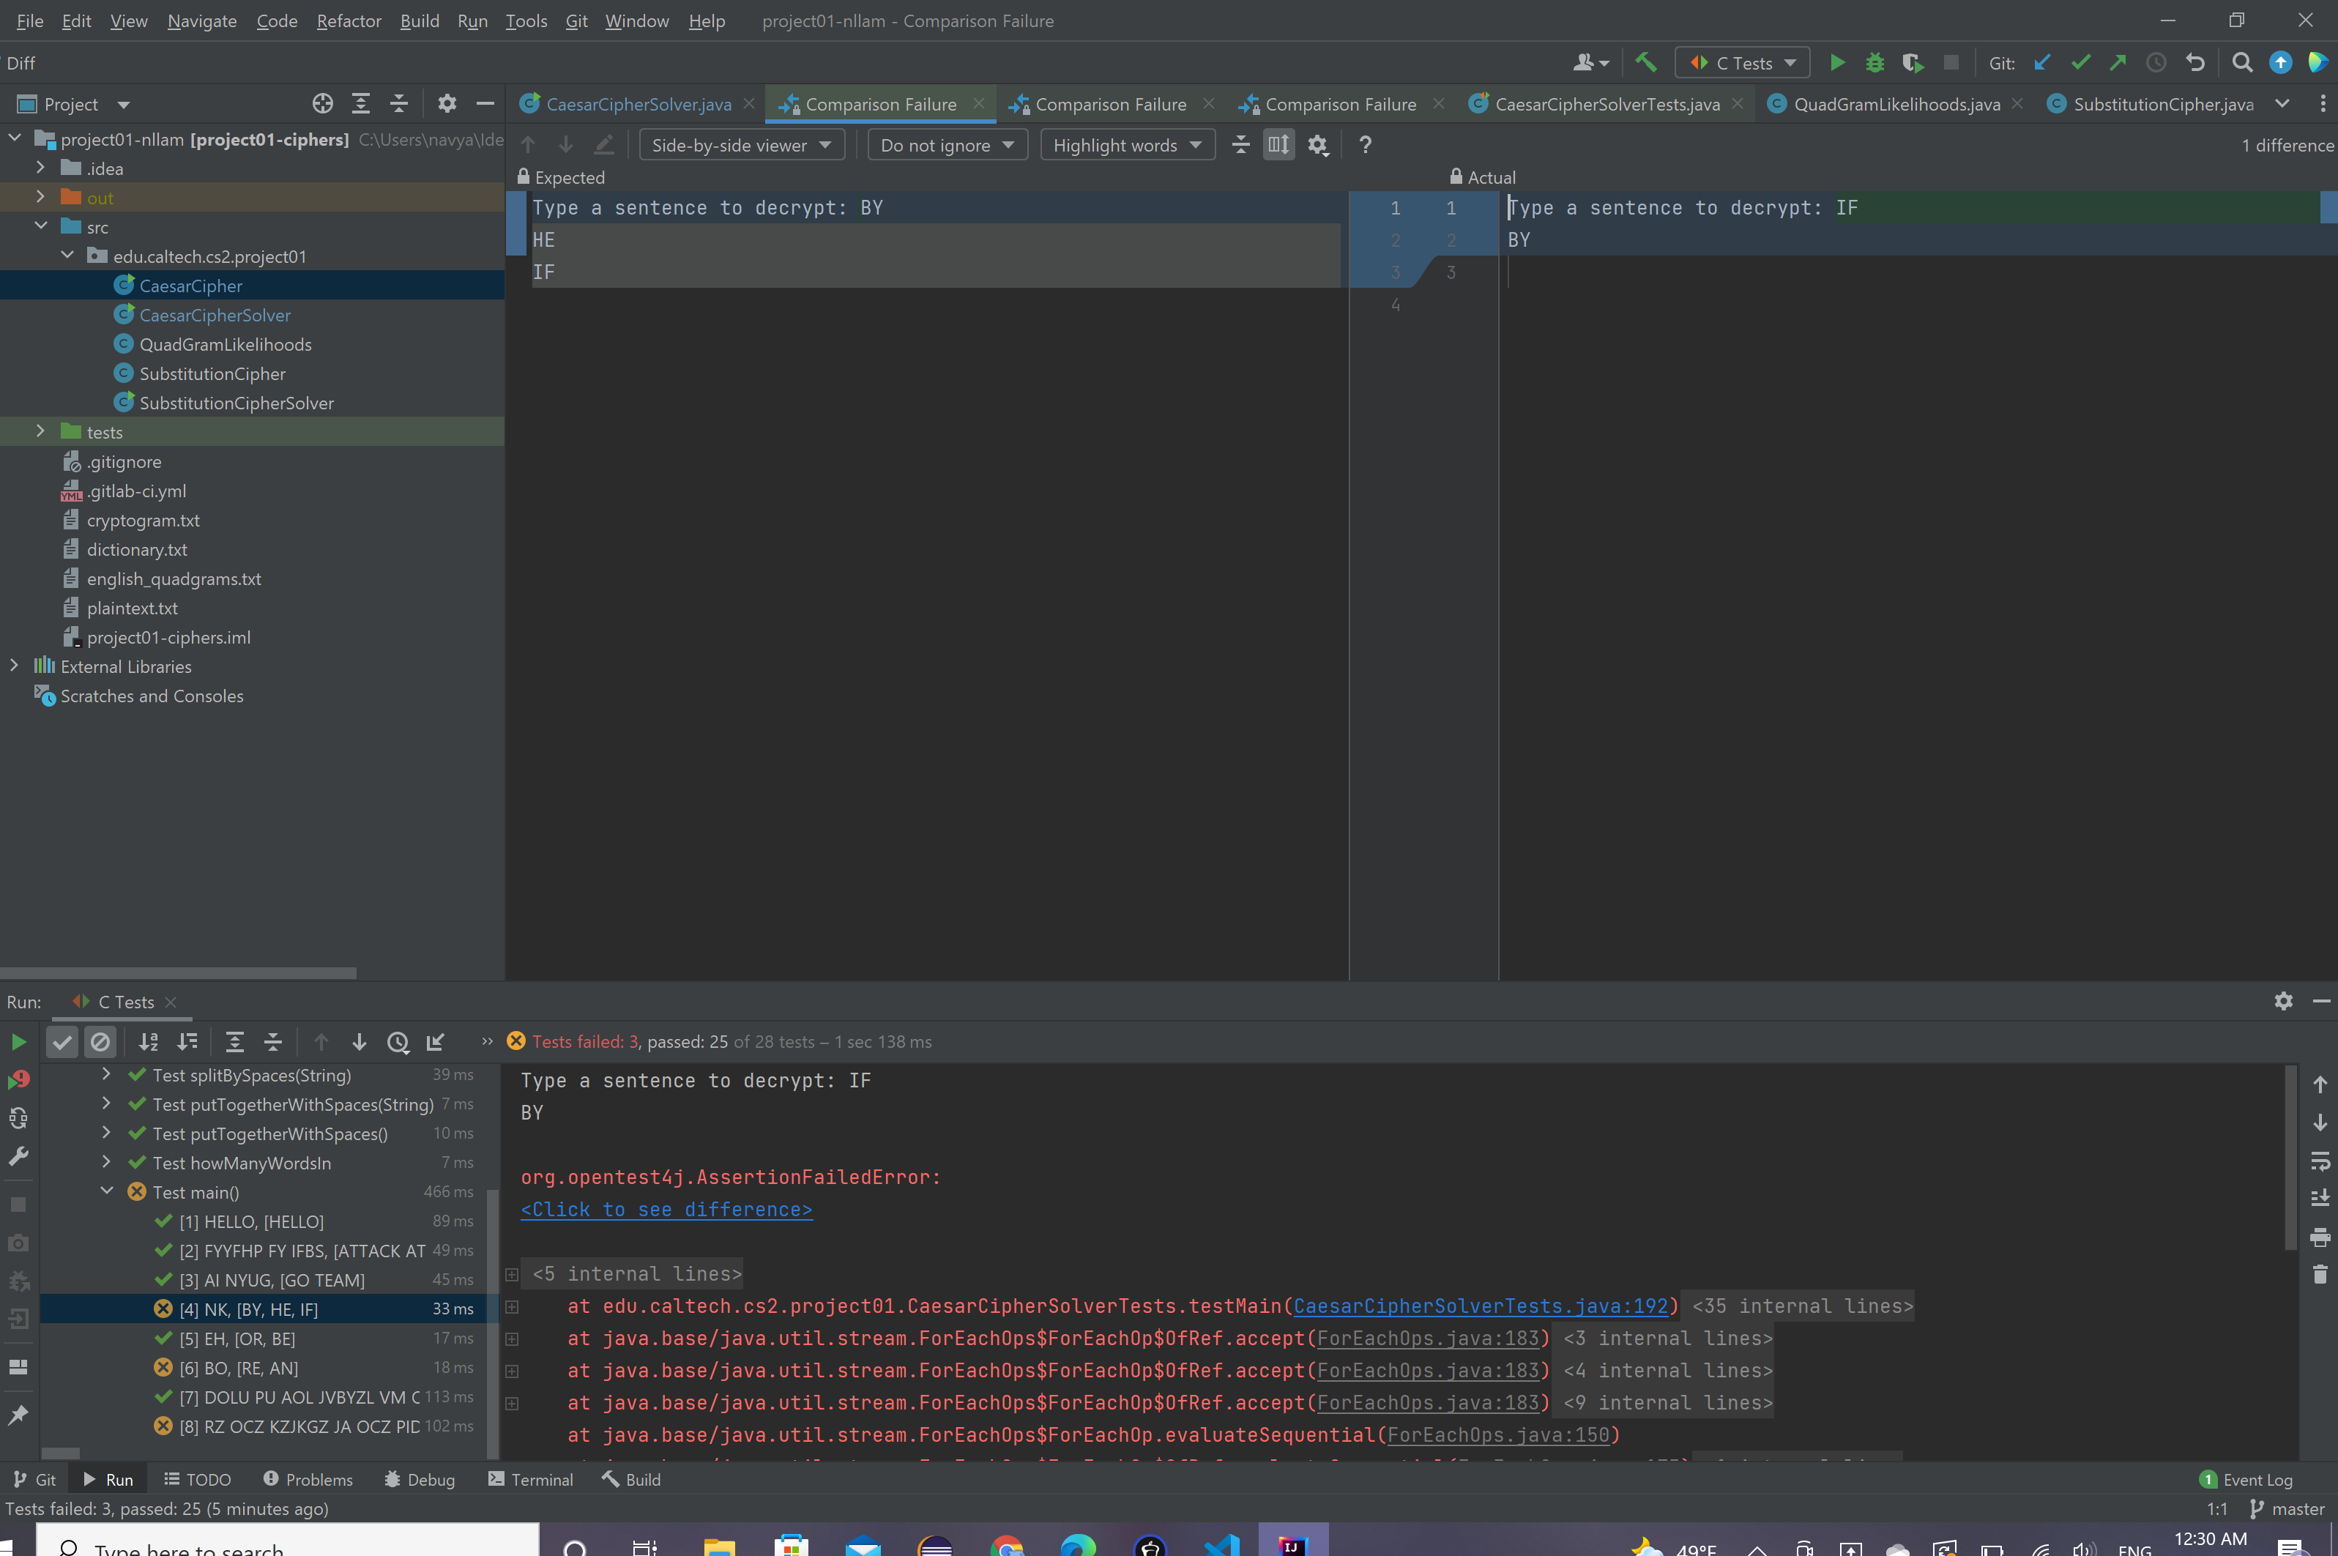2338x1556 pixels.
Task: Click the Build project hammer icon
Action: point(1646,62)
